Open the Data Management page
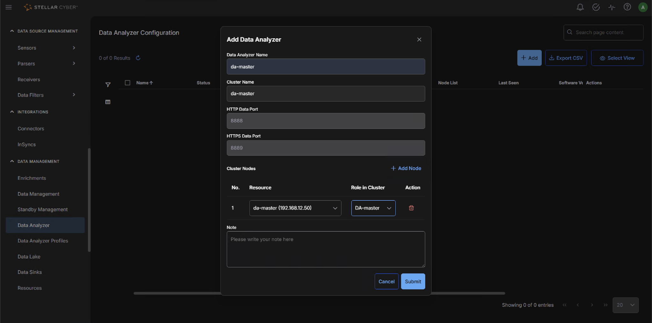 click(38, 194)
